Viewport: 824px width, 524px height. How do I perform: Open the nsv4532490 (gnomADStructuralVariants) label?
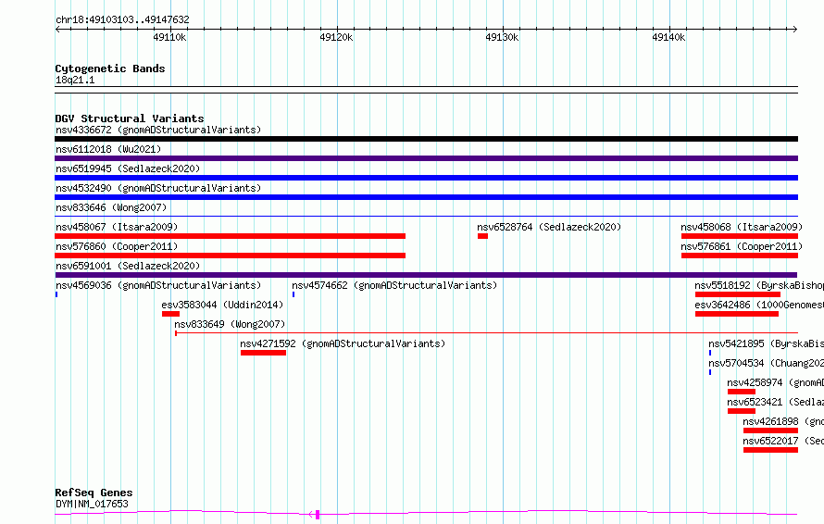click(158, 188)
